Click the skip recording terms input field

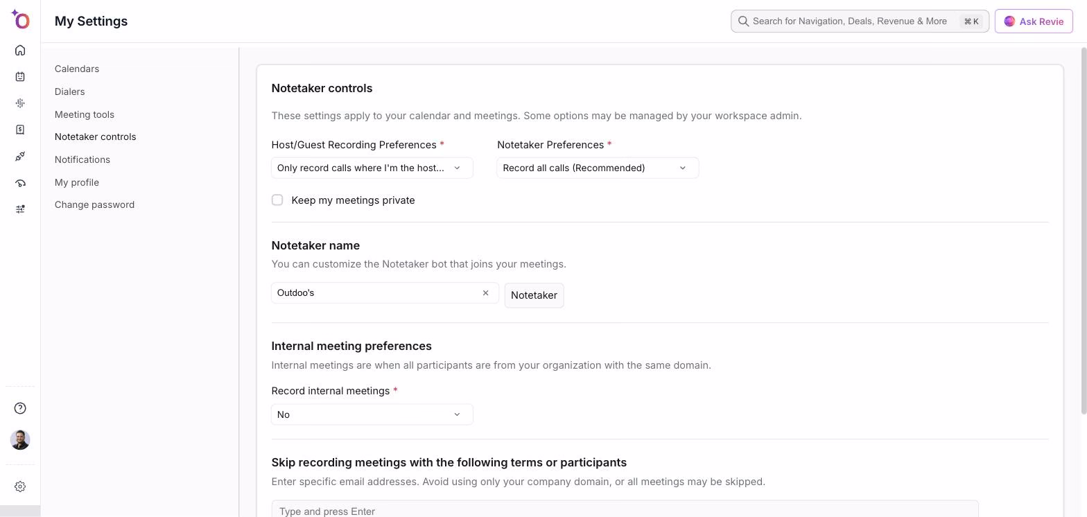pyautogui.click(x=625, y=509)
